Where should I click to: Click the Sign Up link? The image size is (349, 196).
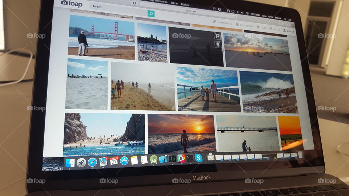coord(289,31)
